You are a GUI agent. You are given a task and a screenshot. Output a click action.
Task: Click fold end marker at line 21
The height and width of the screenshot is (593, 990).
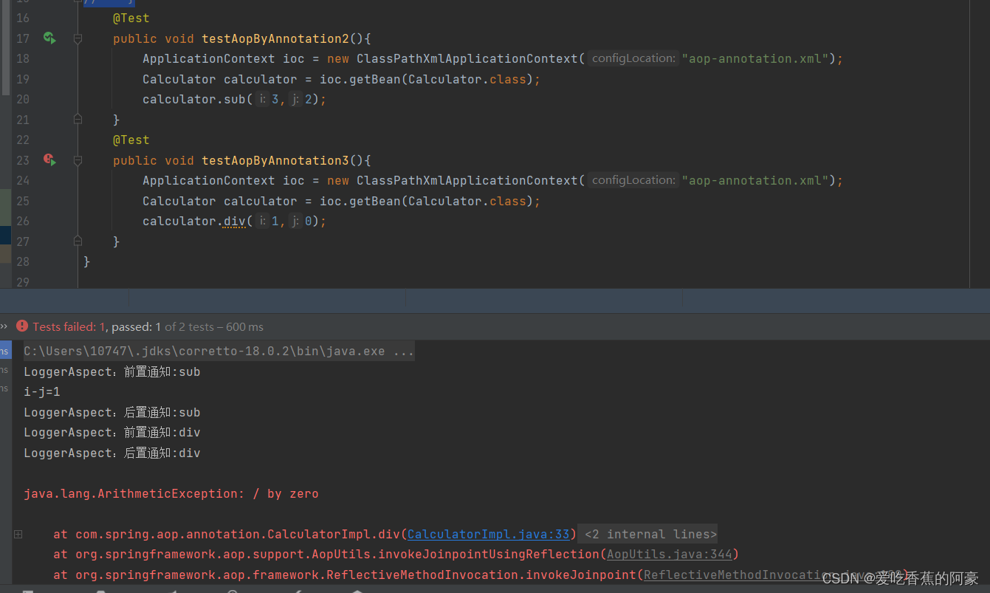[78, 118]
